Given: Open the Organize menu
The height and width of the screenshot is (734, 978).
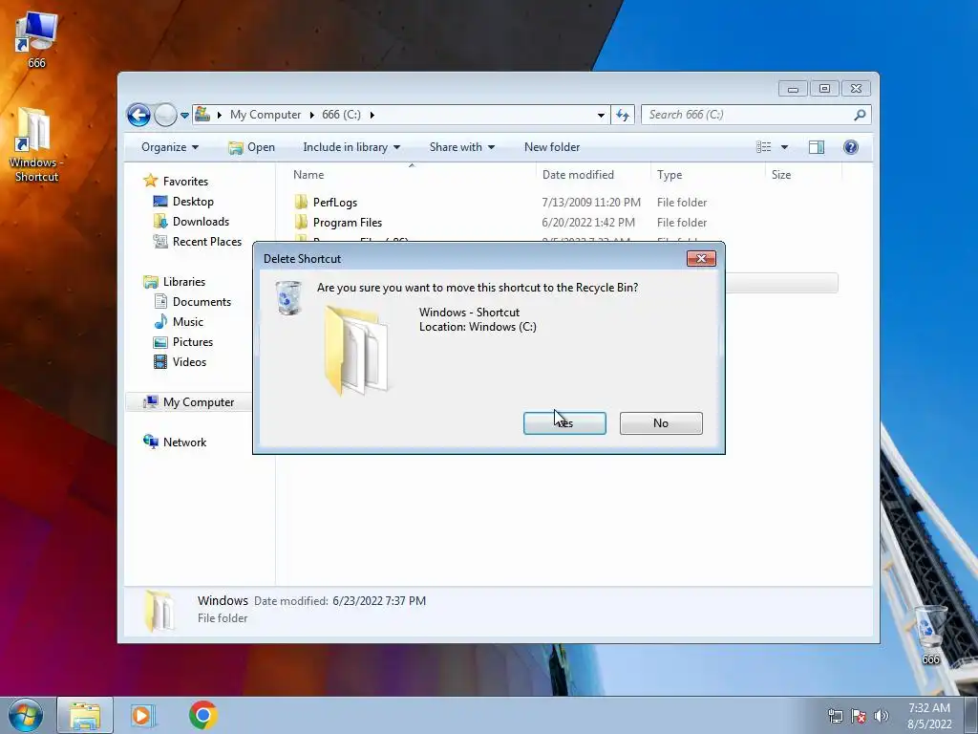Looking at the screenshot, I should click(x=170, y=147).
